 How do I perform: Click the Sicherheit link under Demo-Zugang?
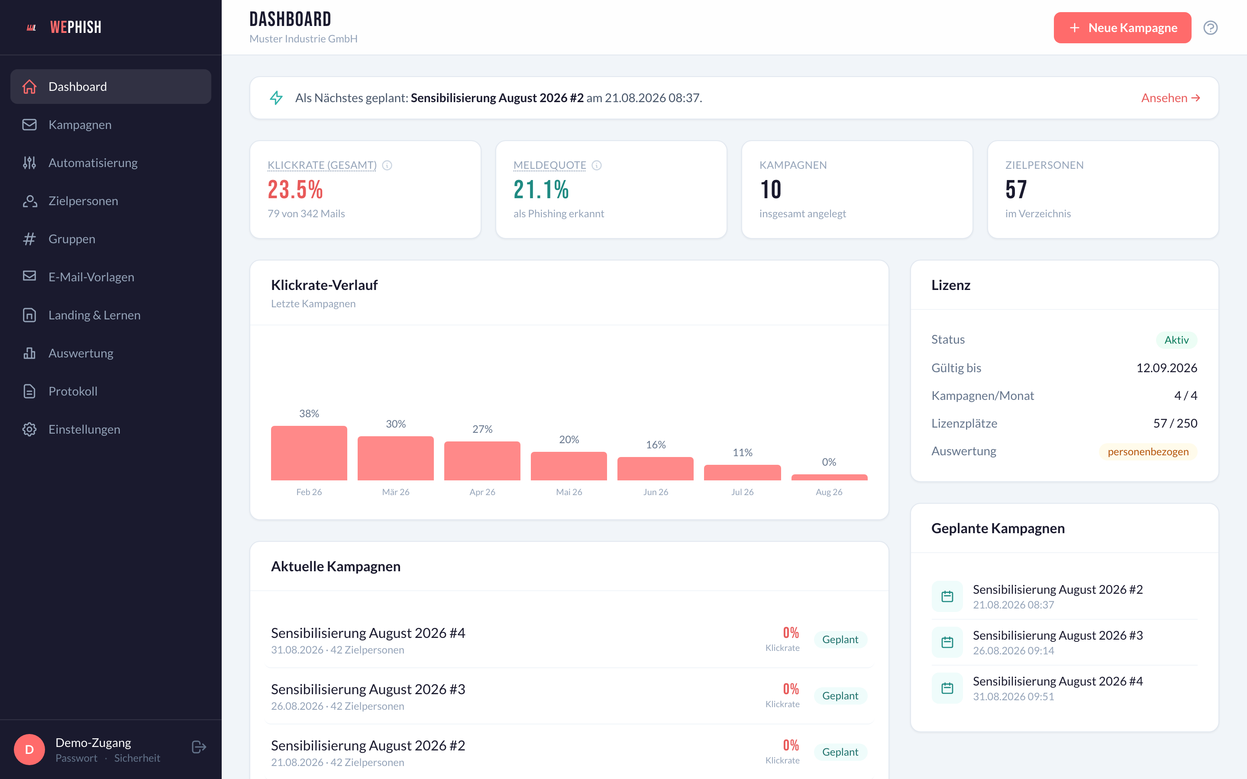coord(137,758)
